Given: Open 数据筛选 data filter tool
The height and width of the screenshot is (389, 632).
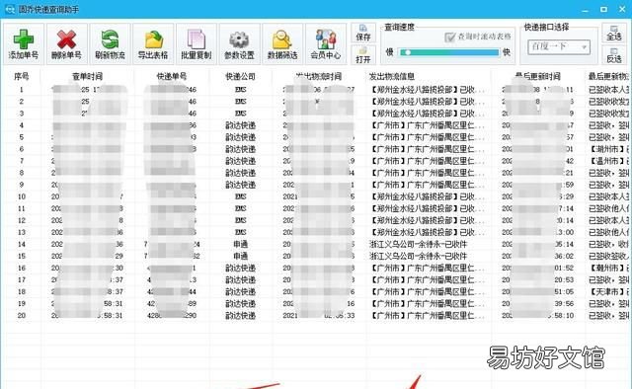Looking at the screenshot, I should click(282, 43).
